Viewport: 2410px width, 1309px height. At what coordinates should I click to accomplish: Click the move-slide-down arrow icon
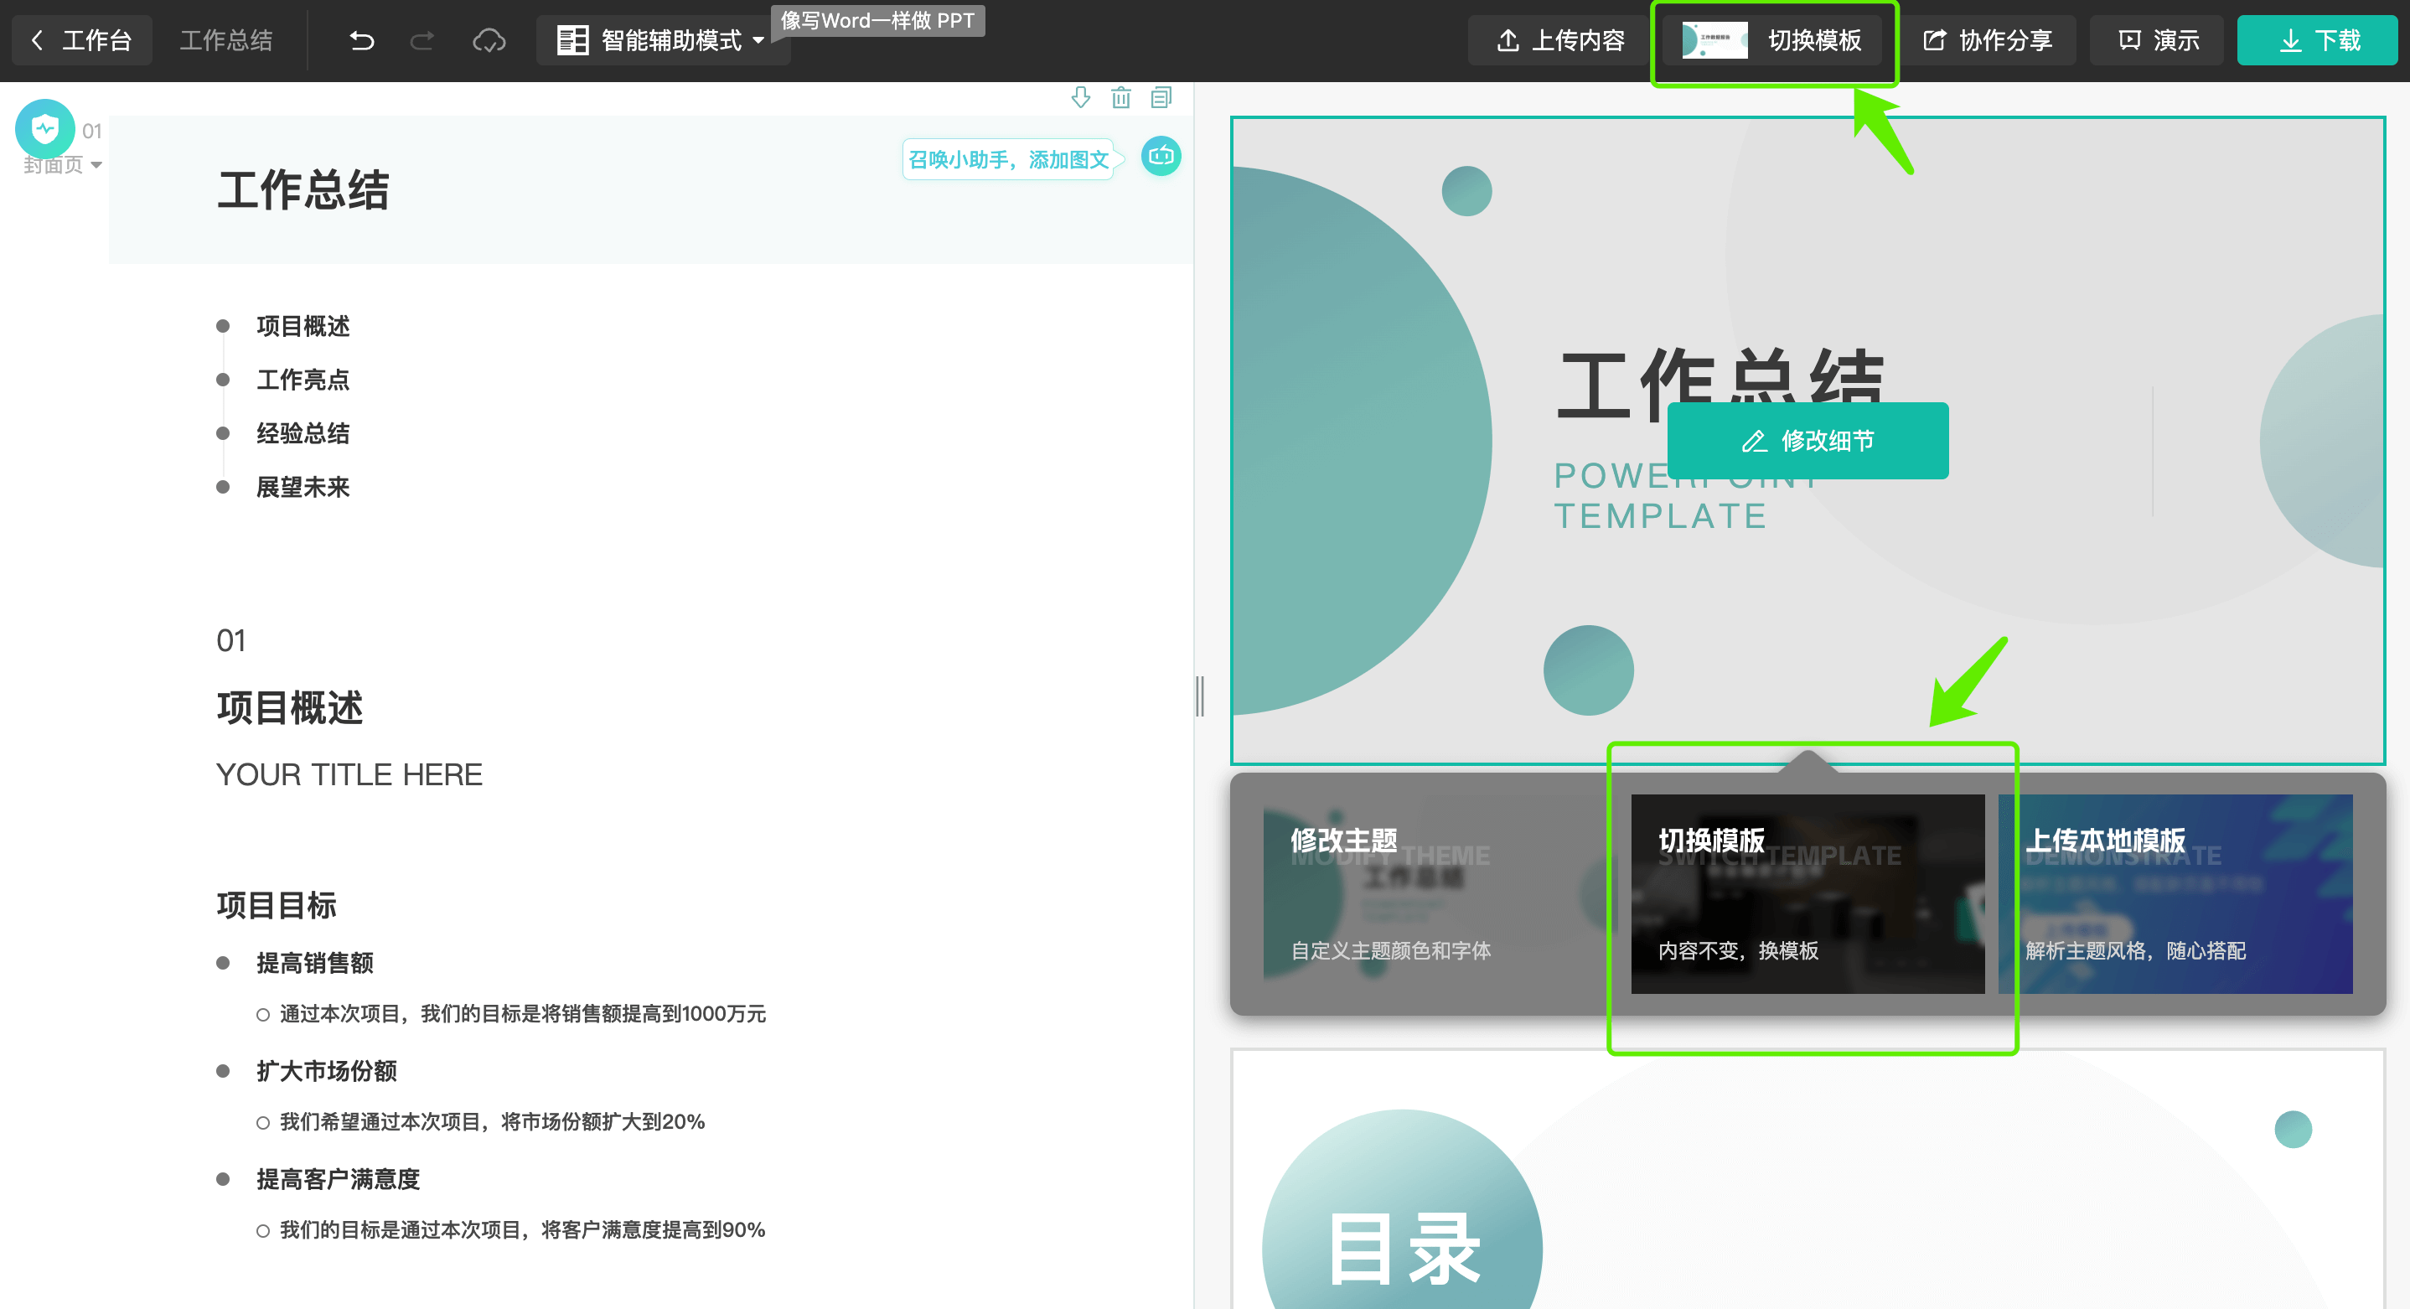pos(1081,97)
